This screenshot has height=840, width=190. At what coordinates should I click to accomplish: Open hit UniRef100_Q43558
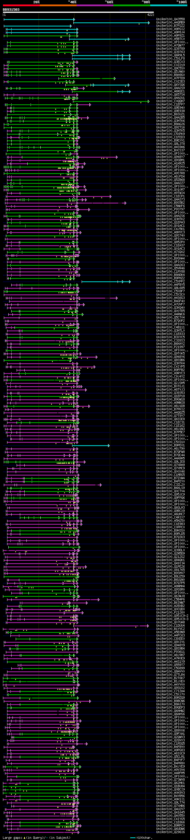coord(170,19)
